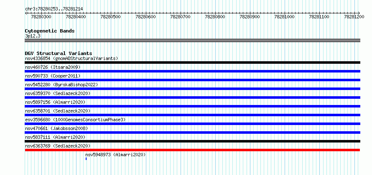The image size is (372, 175).
Task: Click the red nsv6363769 variant bar
Action: coord(192,150)
